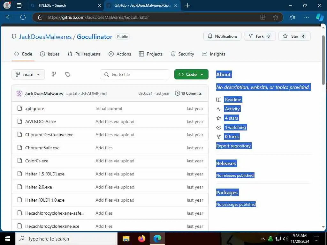Open the ChorumeSafe.exe file
The height and width of the screenshot is (245, 327).
pos(42,148)
